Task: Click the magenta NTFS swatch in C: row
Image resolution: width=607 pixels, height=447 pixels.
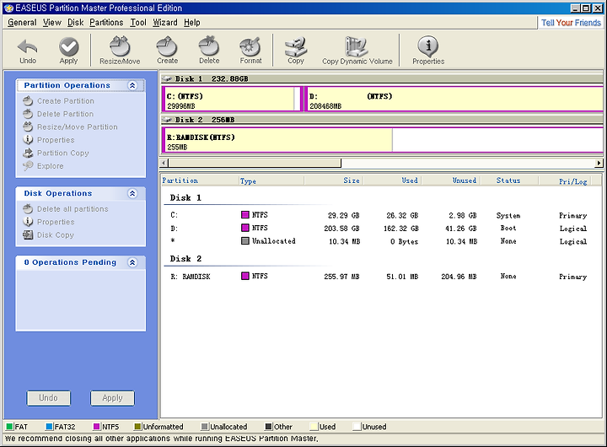Action: click(x=245, y=215)
